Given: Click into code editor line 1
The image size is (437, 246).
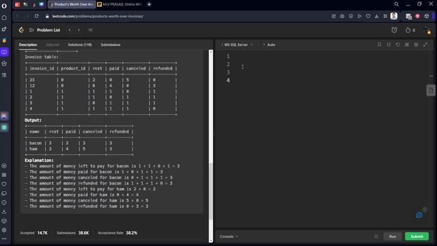Looking at the screenshot, I should click(x=329, y=56).
